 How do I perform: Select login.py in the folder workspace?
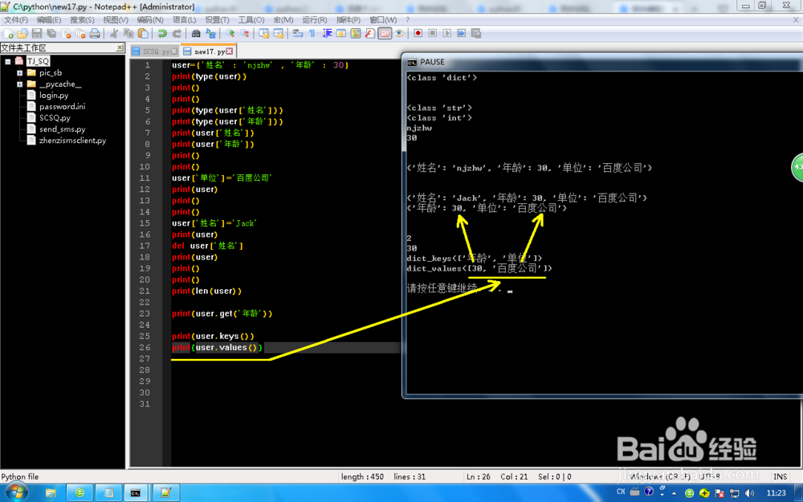tap(54, 96)
